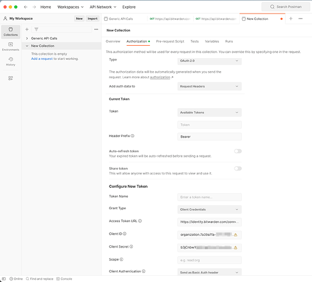Open the Console
Viewport: 312px width, 282px height.
coord(64,279)
